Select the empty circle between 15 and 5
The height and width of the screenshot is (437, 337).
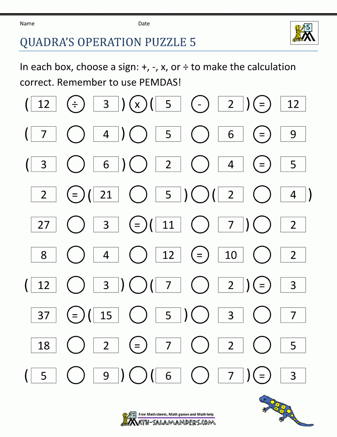click(x=138, y=315)
